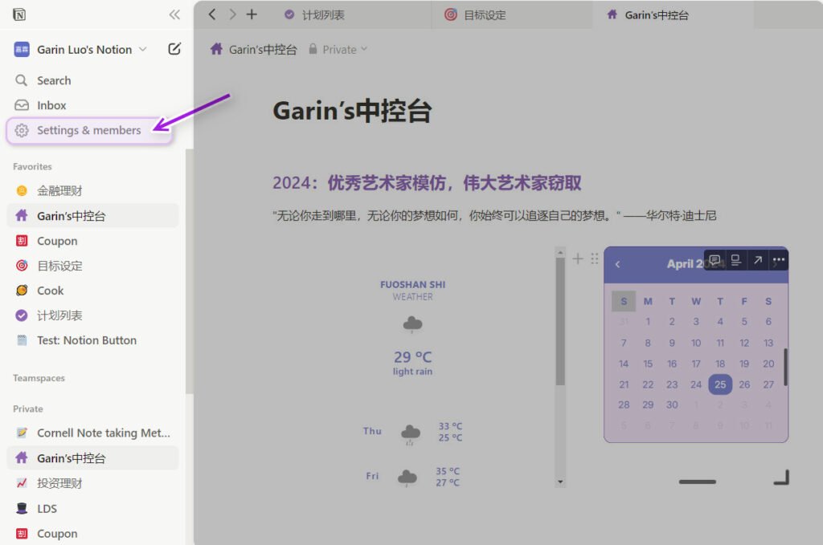Image resolution: width=823 pixels, height=545 pixels.
Task: Click Garin's中控台 breadcrumb in top bar
Action: [x=253, y=49]
